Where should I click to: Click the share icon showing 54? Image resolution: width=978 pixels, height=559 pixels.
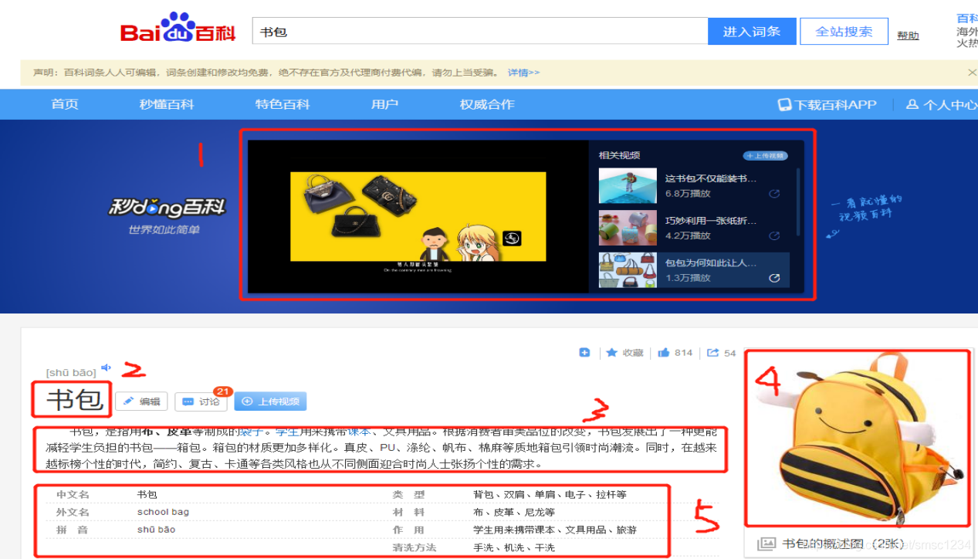coord(712,352)
